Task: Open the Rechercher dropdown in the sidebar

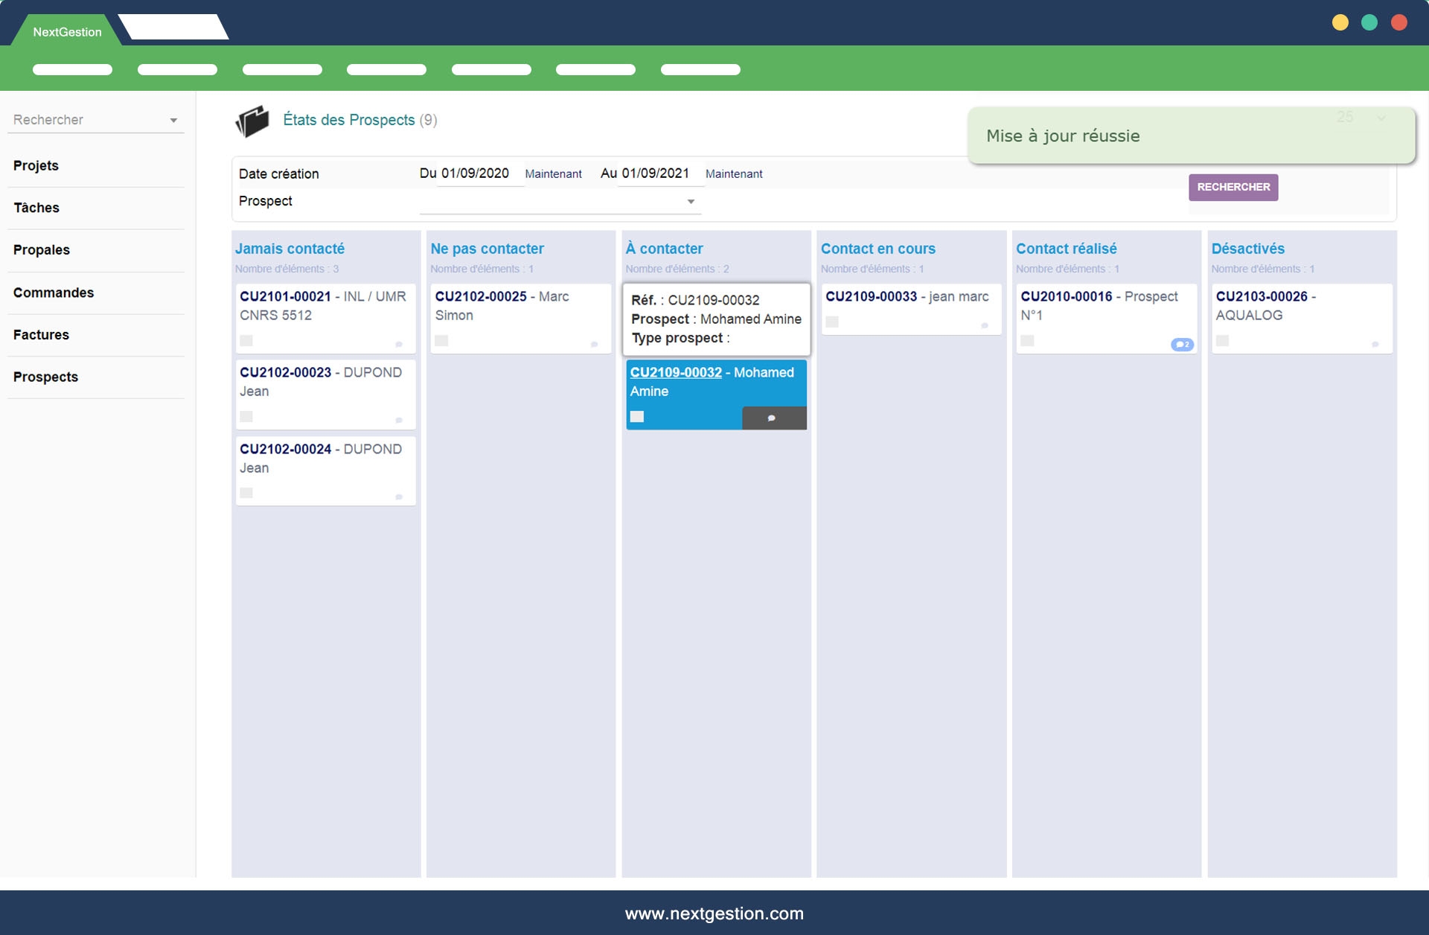Action: pyautogui.click(x=173, y=121)
